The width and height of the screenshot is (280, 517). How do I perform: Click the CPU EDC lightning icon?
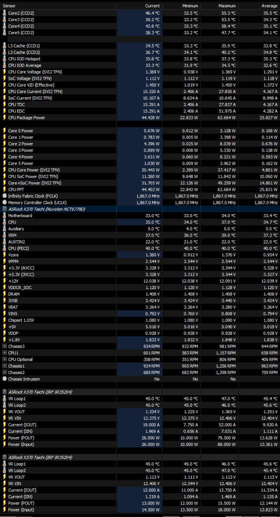tap(5, 111)
